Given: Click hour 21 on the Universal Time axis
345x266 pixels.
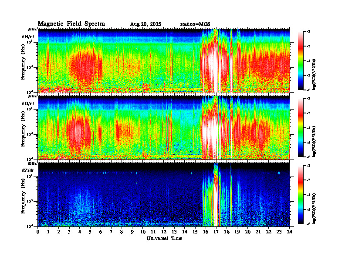Looking at the screenshot, I should [258, 232].
